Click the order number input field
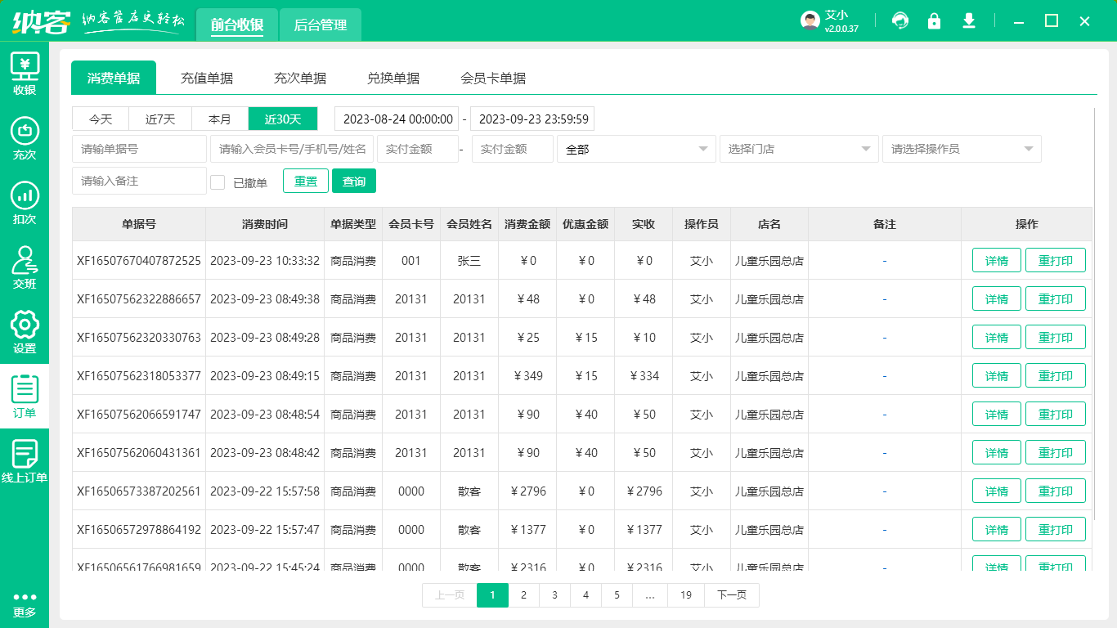This screenshot has width=1117, height=628. click(139, 149)
